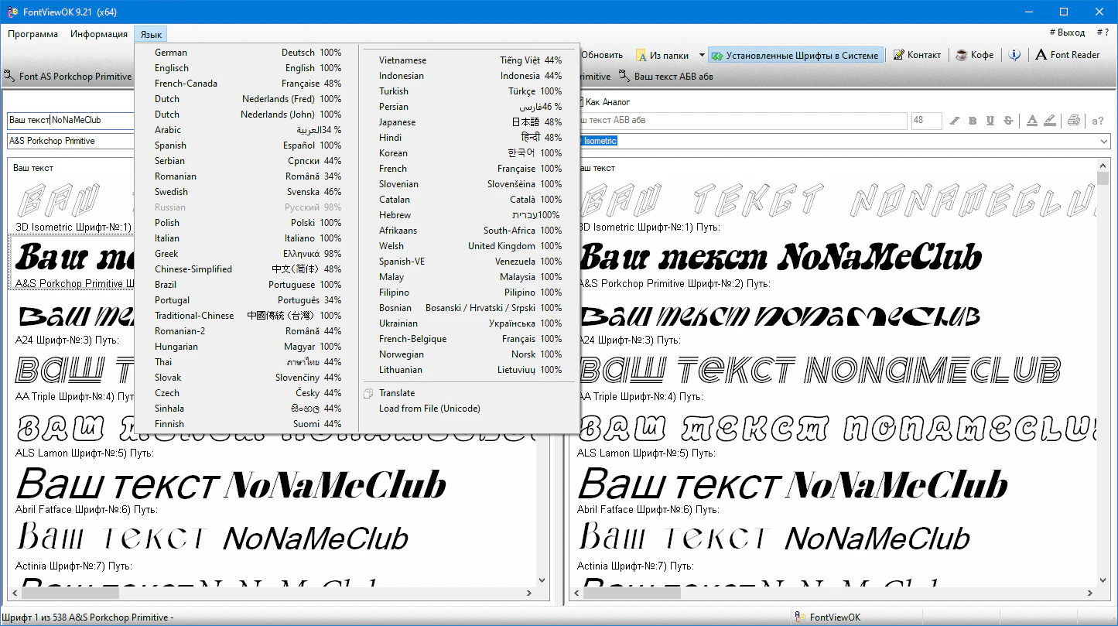Screen dimensions: 1118x626
Task: Select Englisch English language
Action: (x=246, y=68)
